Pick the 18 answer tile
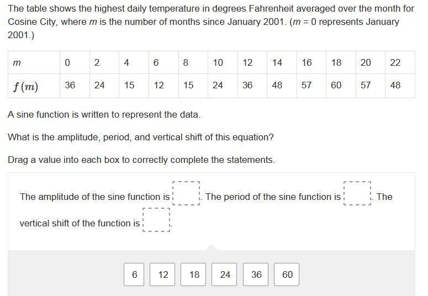The height and width of the screenshot is (296, 428). coord(194,274)
